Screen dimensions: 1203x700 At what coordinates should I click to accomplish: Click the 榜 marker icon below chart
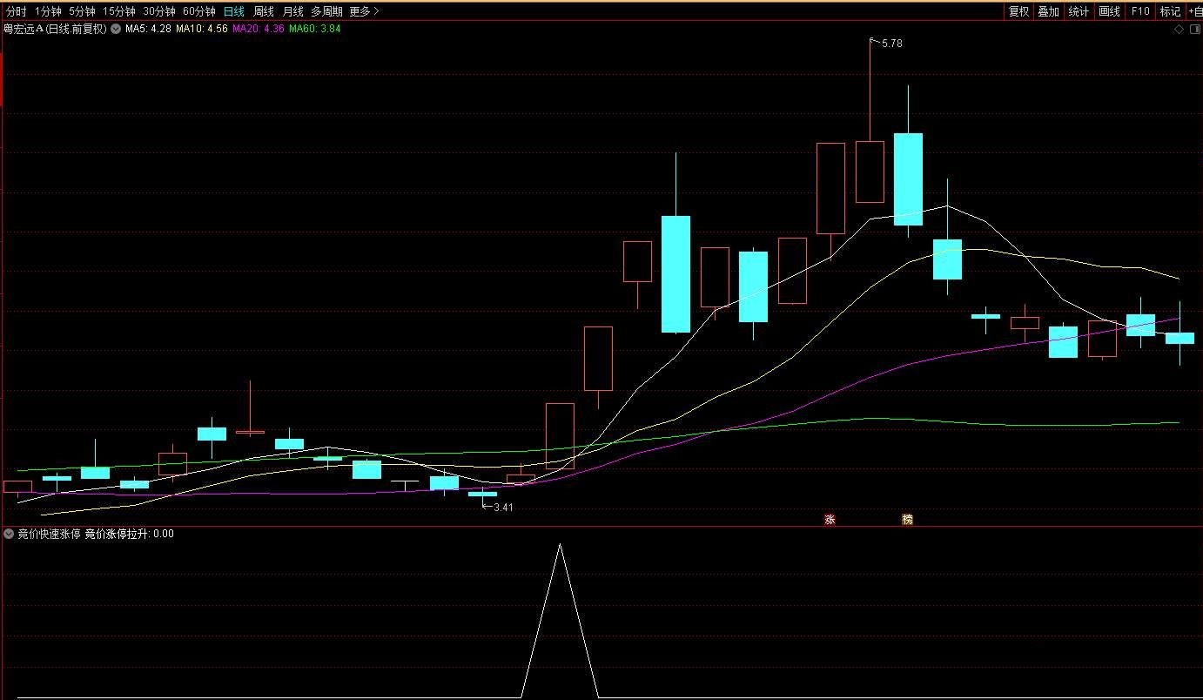pos(907,520)
